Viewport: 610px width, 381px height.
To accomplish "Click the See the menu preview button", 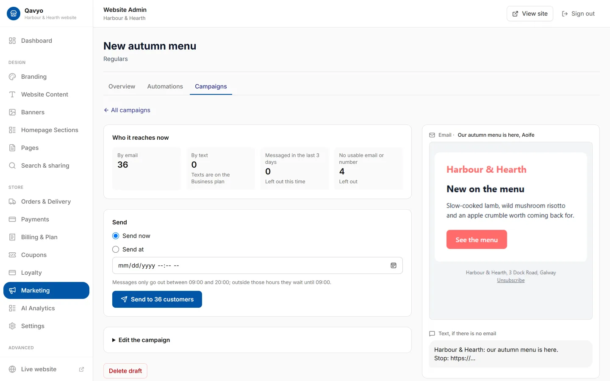I will click(477, 240).
